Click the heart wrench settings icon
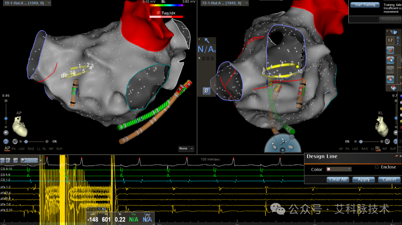 click(x=393, y=88)
